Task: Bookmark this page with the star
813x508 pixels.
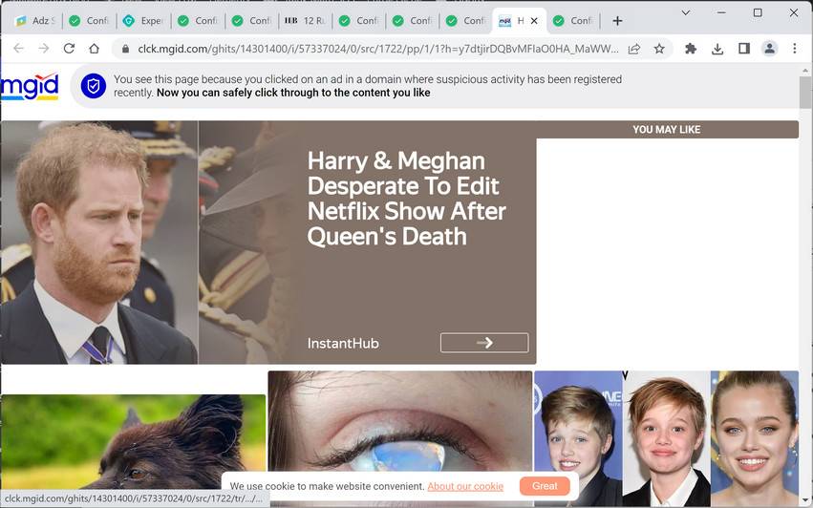Action: (659, 49)
